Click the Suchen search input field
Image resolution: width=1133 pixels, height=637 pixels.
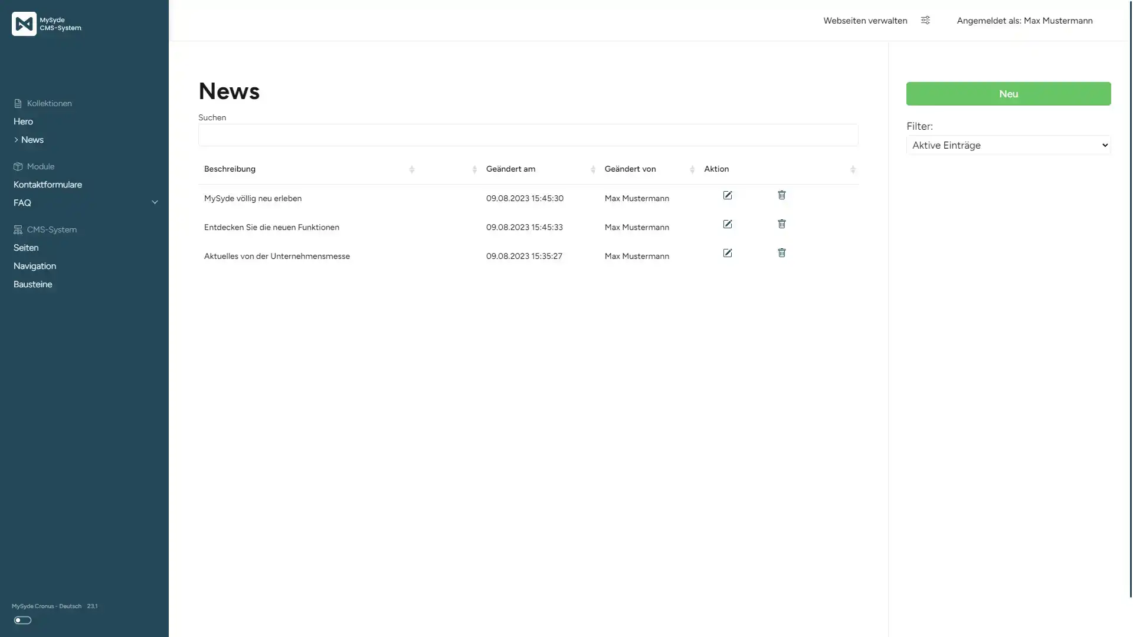tap(528, 135)
